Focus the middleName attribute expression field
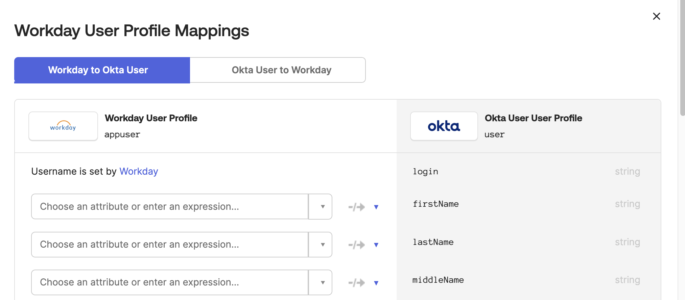 pos(170,282)
